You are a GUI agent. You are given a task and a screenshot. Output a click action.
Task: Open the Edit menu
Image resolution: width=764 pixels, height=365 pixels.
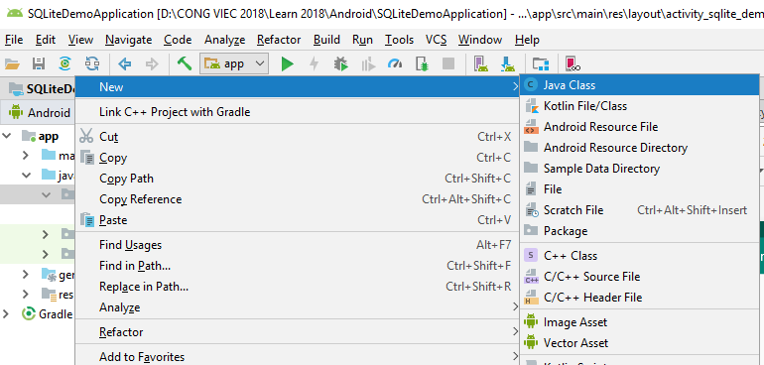tap(46, 40)
